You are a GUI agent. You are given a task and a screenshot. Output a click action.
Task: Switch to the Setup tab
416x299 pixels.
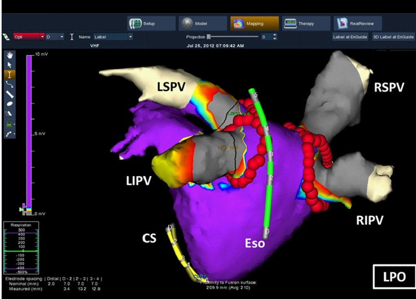[x=152, y=24]
